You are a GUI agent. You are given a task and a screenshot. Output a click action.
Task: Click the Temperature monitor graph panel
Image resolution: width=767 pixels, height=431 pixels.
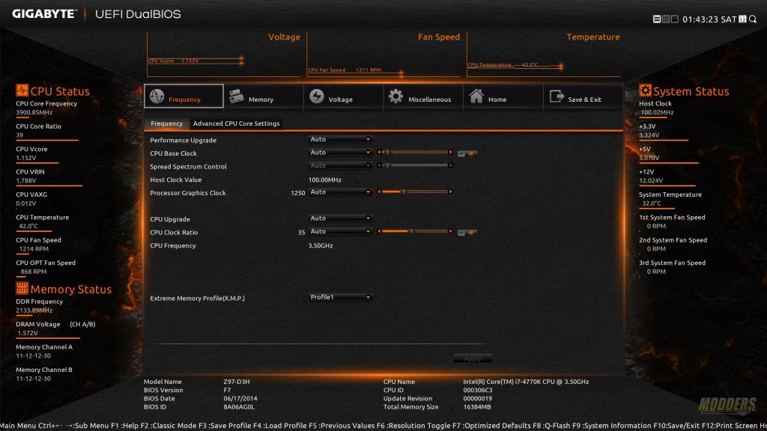click(544, 54)
